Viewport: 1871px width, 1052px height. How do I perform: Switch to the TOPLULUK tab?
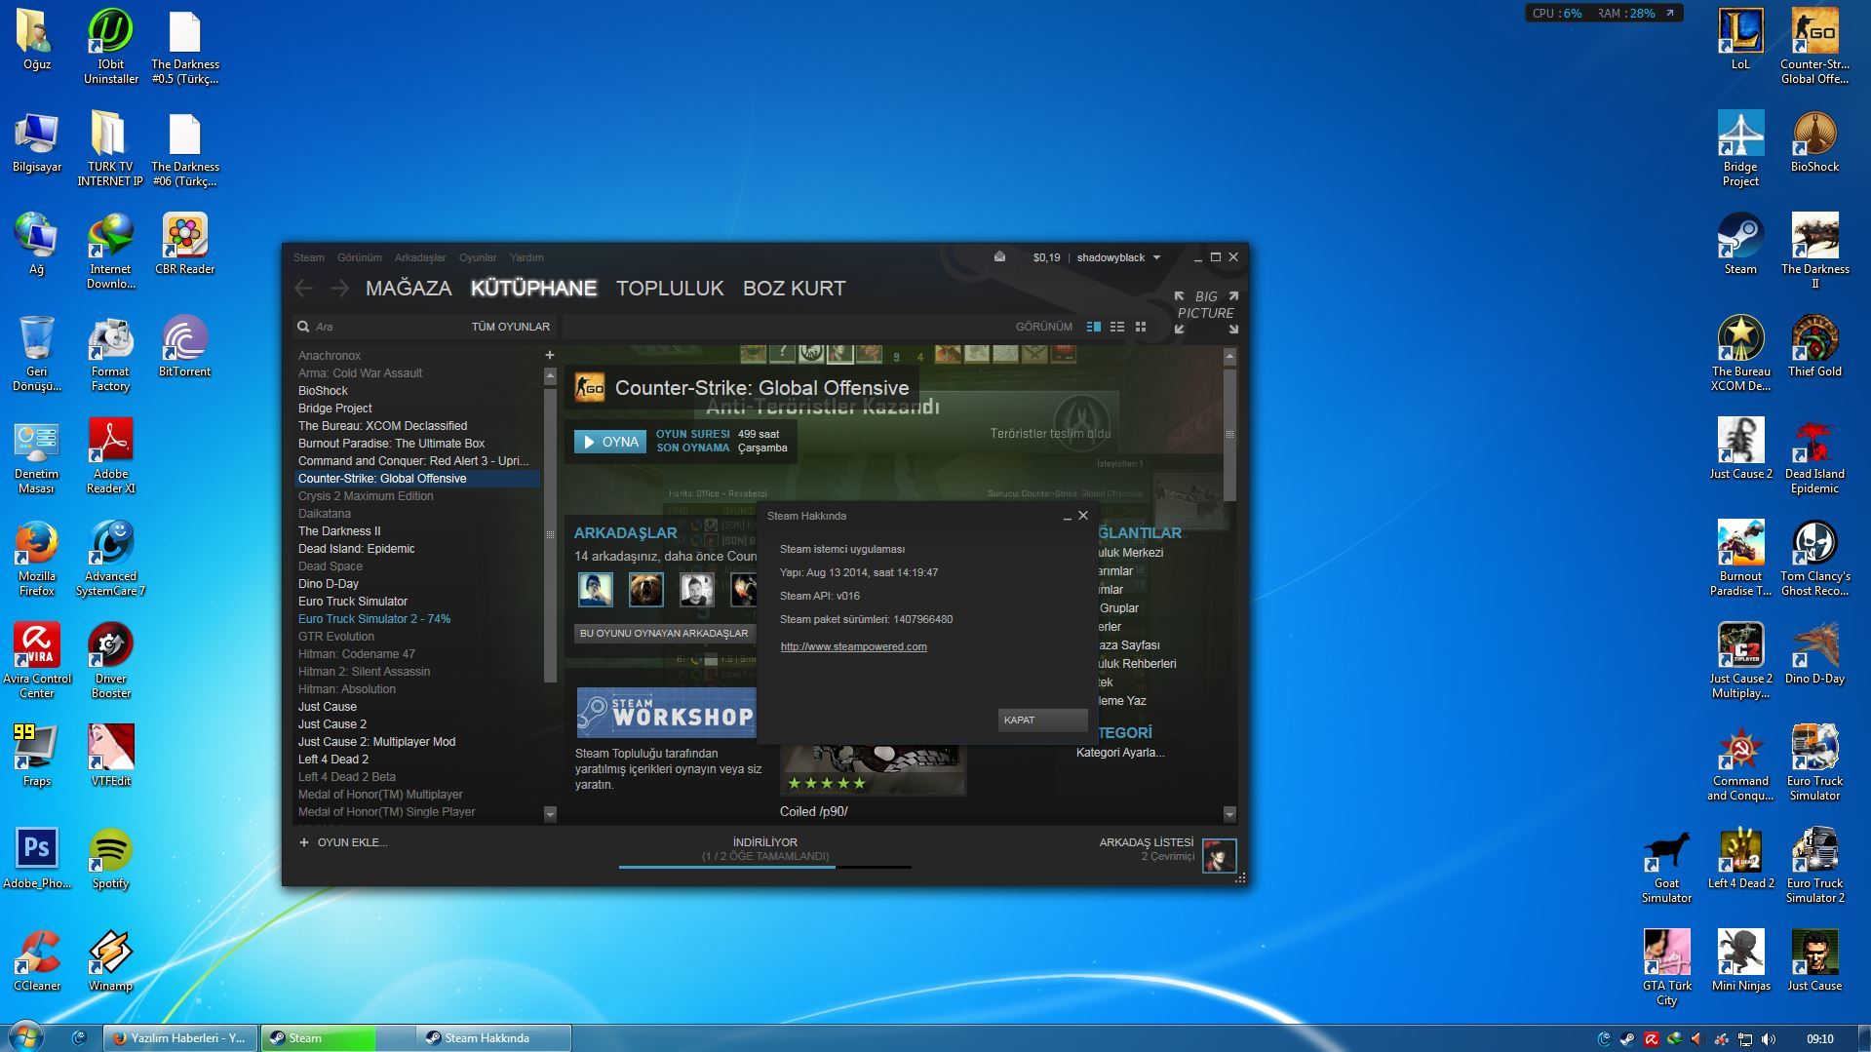pyautogui.click(x=670, y=289)
